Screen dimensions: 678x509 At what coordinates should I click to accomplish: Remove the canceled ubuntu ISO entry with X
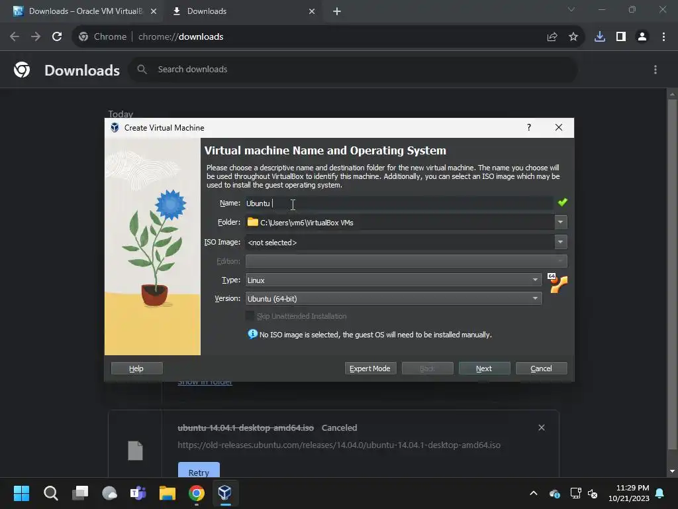[542, 427]
